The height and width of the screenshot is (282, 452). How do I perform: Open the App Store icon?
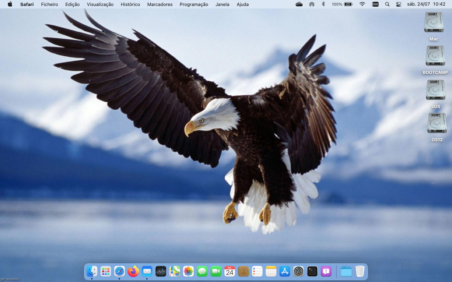pyautogui.click(x=285, y=271)
